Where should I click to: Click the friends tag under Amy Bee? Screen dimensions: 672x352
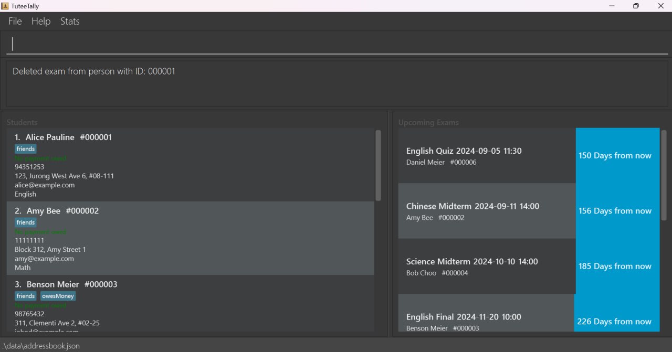click(x=25, y=222)
